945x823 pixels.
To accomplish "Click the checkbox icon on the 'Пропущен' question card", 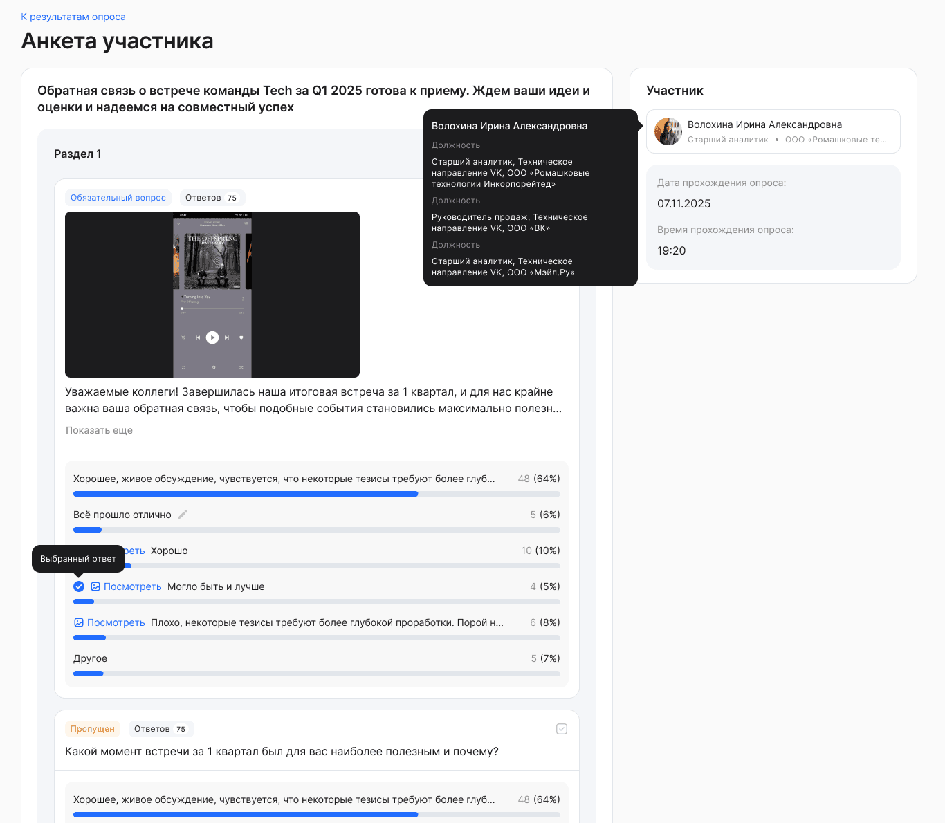I will (562, 729).
